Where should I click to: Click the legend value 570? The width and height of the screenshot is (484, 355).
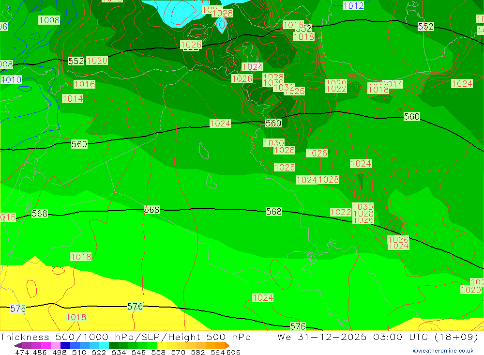click(x=178, y=352)
